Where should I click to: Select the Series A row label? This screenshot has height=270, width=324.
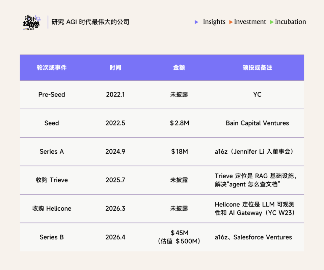[x=52, y=151]
